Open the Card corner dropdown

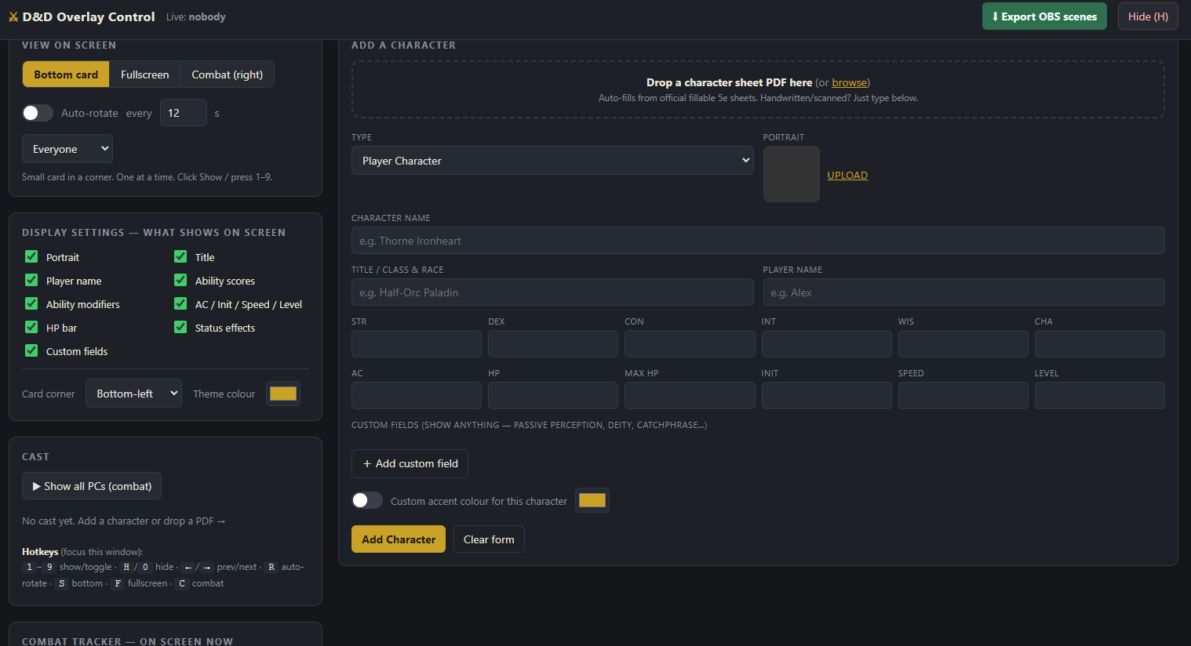pos(133,394)
